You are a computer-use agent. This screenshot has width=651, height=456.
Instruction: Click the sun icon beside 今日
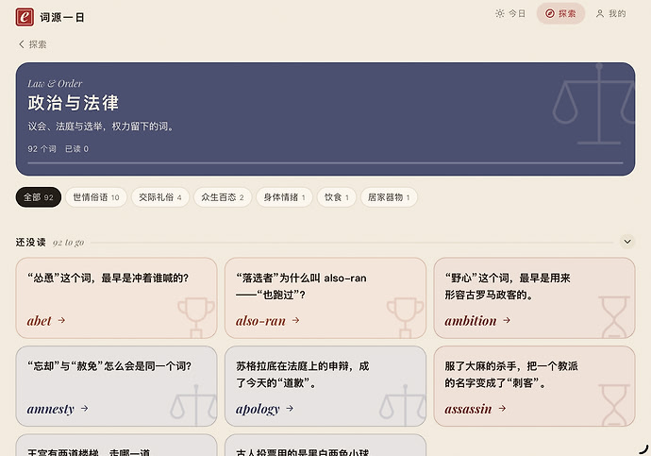(500, 13)
